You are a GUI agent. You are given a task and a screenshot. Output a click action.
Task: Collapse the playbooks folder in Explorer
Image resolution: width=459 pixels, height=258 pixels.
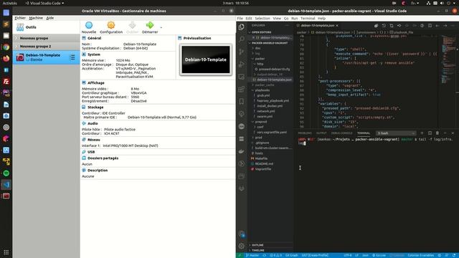[x=262, y=90]
